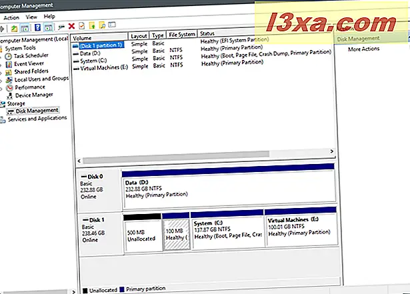410x294 pixels.
Task: Expand the Performance tree node
Action: pyautogui.click(x=1, y=89)
